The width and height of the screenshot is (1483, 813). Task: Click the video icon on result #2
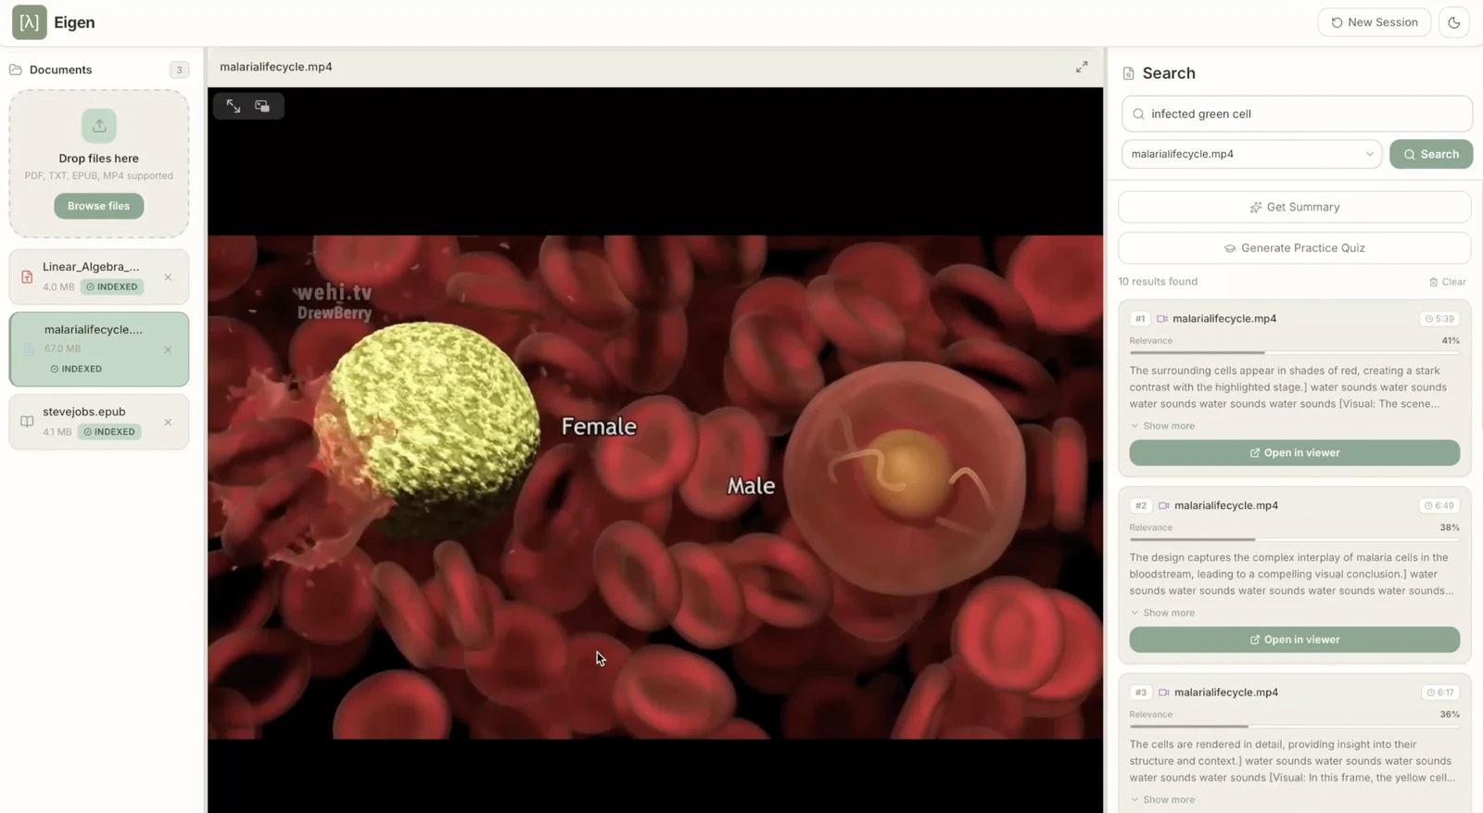1164,505
